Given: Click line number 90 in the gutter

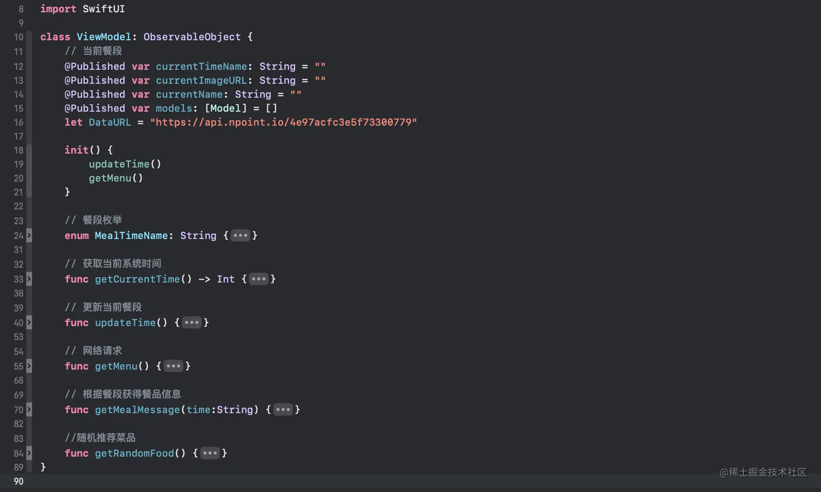Looking at the screenshot, I should point(18,481).
